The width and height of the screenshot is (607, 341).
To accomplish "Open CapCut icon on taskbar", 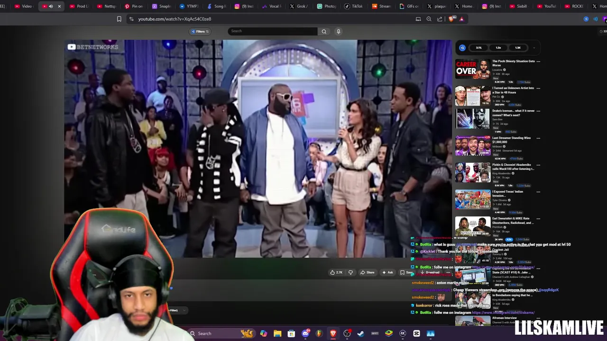I will (416, 333).
